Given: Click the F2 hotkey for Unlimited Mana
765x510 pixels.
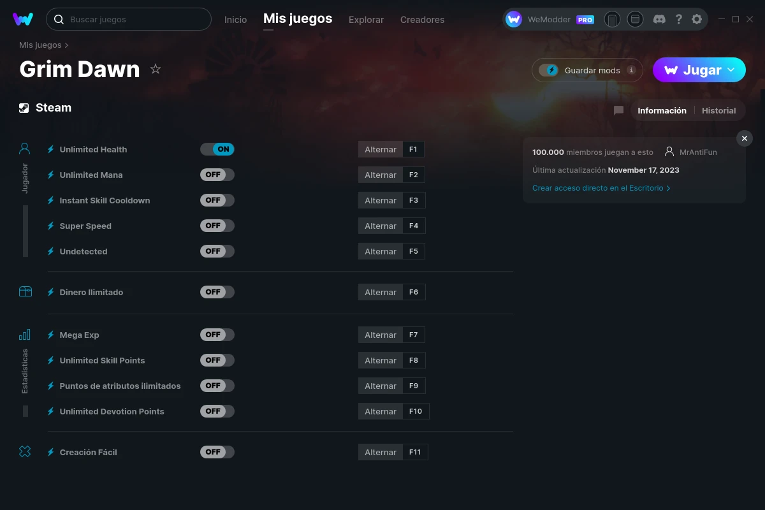Looking at the screenshot, I should point(414,175).
